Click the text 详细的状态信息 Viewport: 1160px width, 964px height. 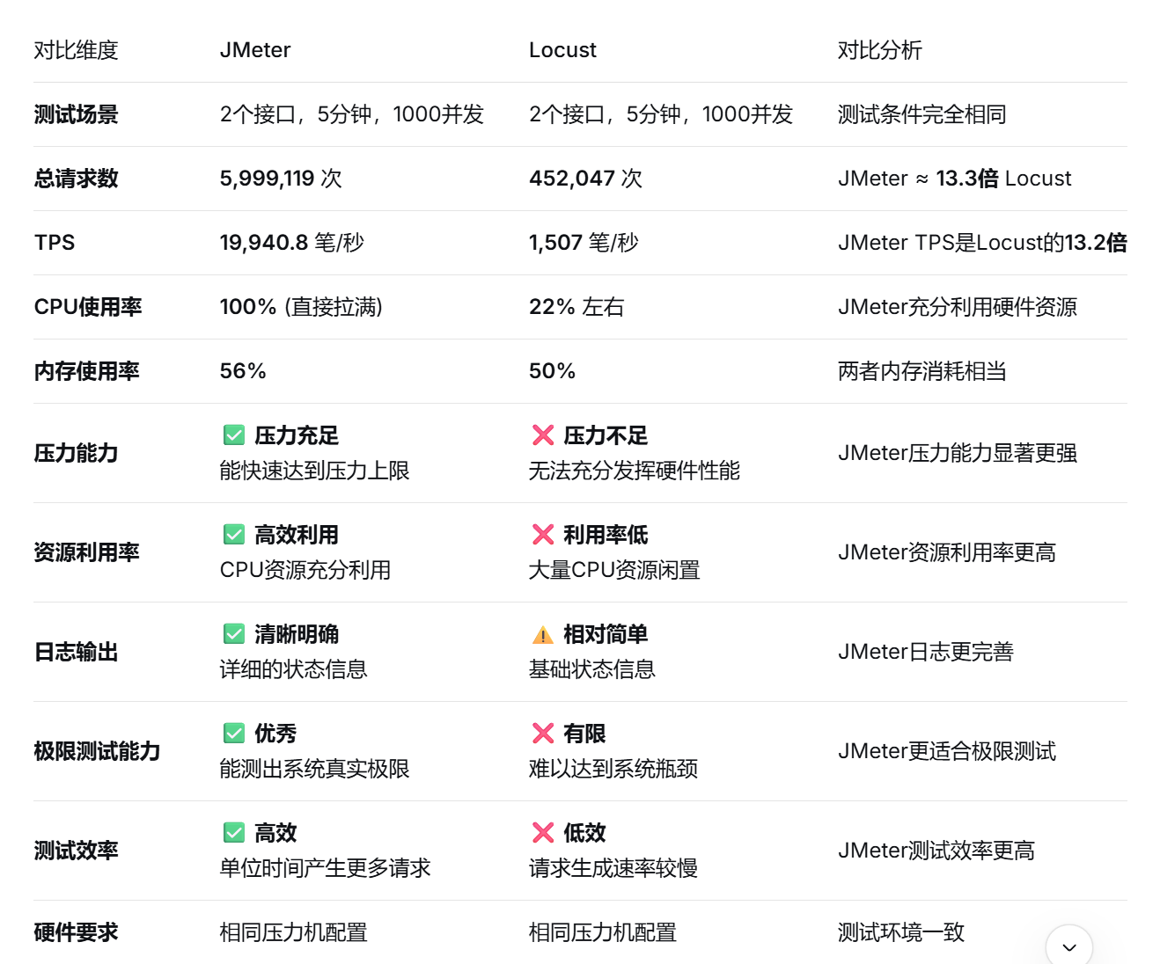point(294,669)
